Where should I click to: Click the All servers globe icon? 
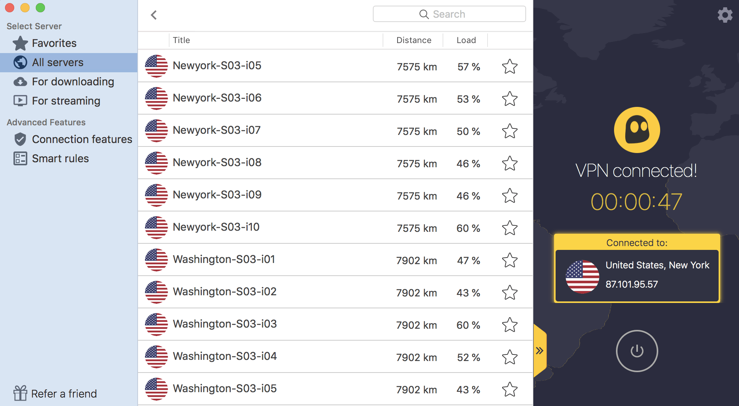[20, 62]
